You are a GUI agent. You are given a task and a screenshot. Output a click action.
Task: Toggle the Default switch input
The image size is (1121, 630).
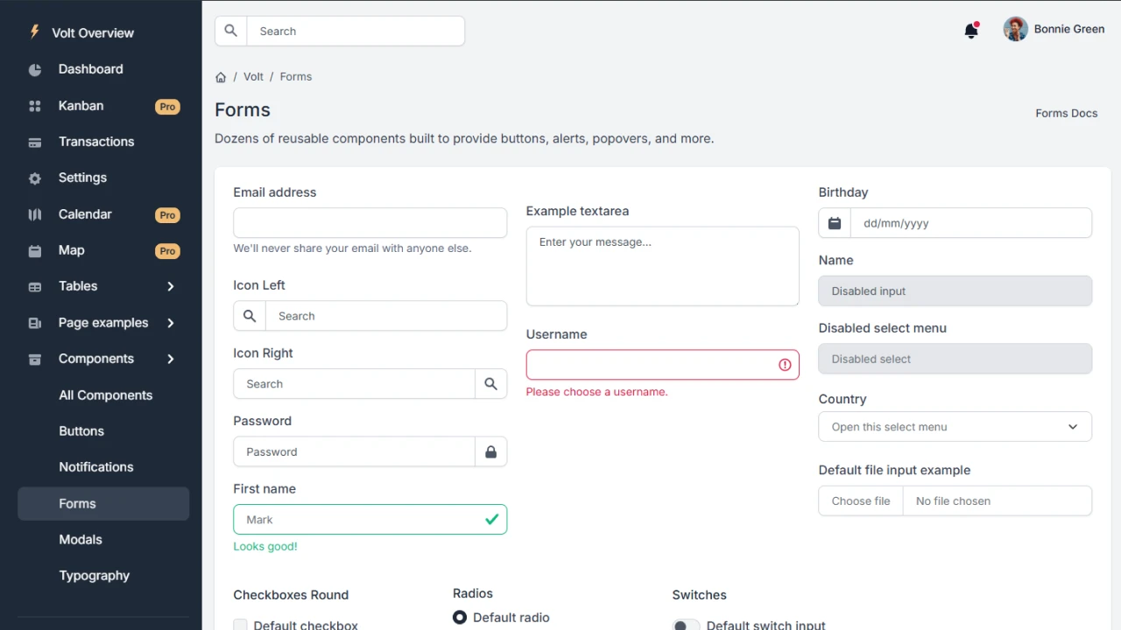[687, 624]
